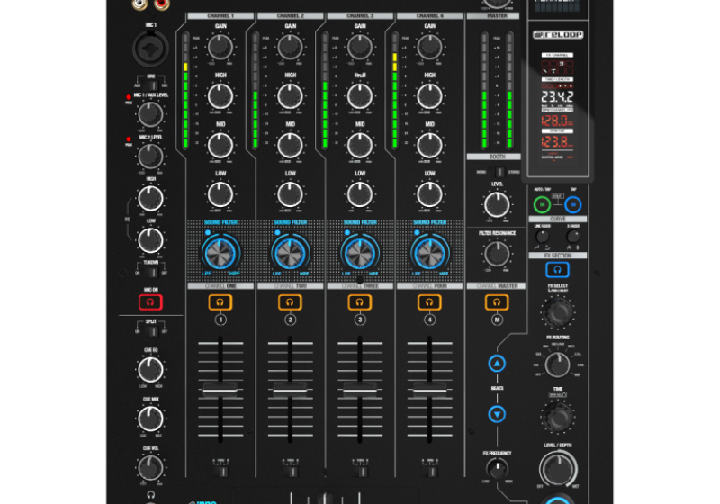Click the Channel 1 HIGH EQ knob

(x=220, y=96)
